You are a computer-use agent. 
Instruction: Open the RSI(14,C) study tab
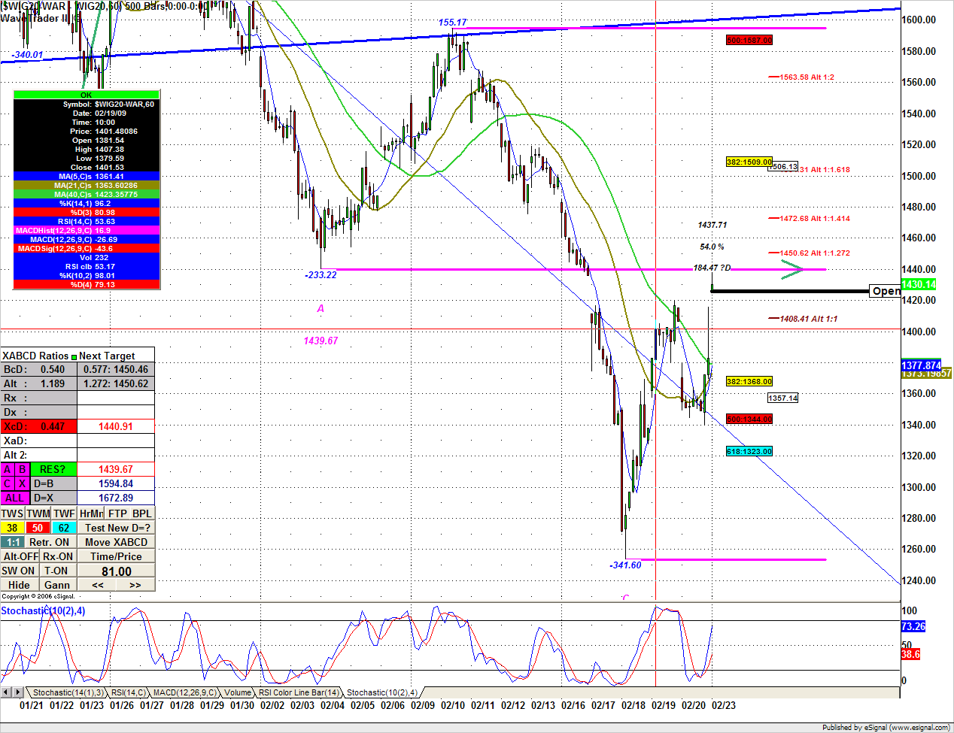click(128, 692)
